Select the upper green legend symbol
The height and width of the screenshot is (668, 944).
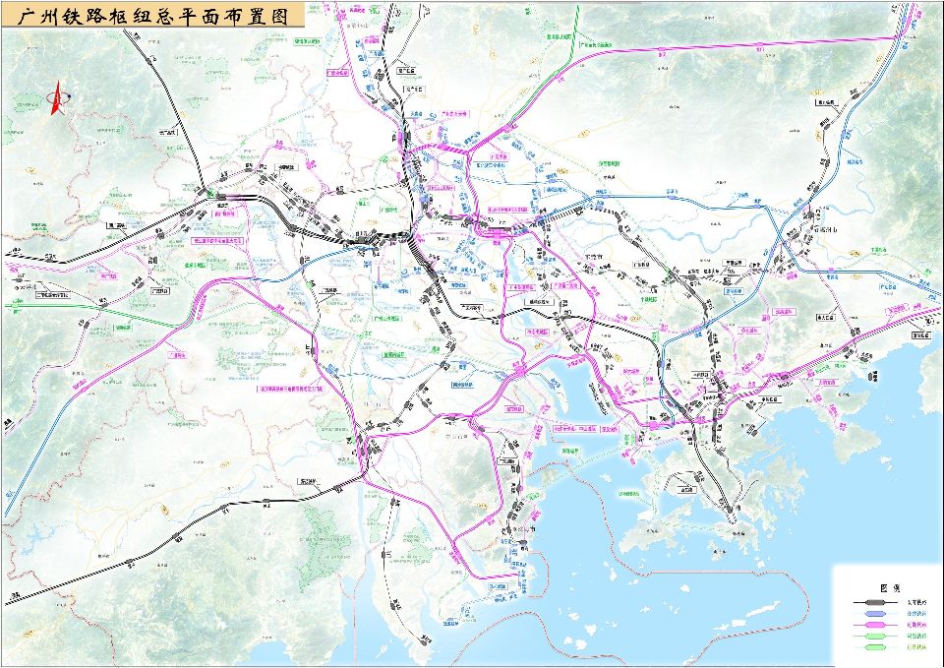pyautogui.click(x=875, y=637)
